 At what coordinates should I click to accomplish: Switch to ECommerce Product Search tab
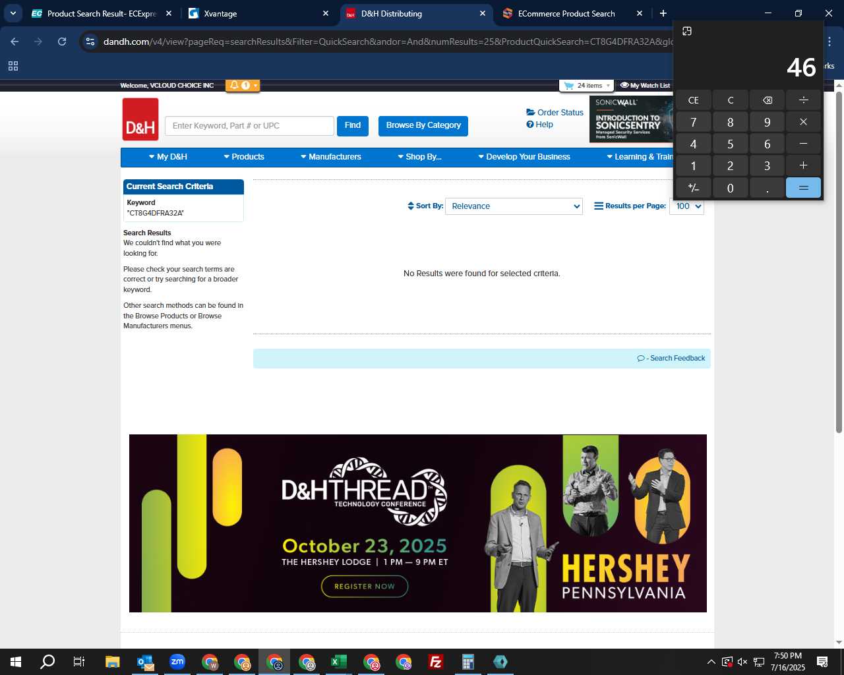pyautogui.click(x=572, y=13)
